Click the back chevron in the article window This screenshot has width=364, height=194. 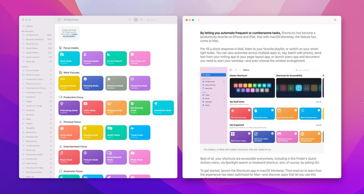tap(199, 19)
